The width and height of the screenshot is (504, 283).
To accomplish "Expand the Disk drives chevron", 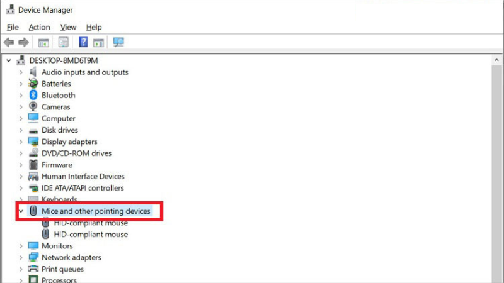I will coord(21,130).
